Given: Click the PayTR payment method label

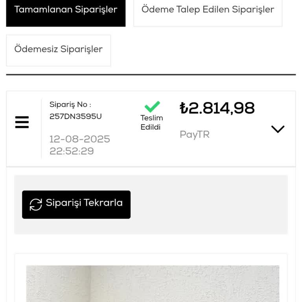Looking at the screenshot, I should (x=195, y=134).
